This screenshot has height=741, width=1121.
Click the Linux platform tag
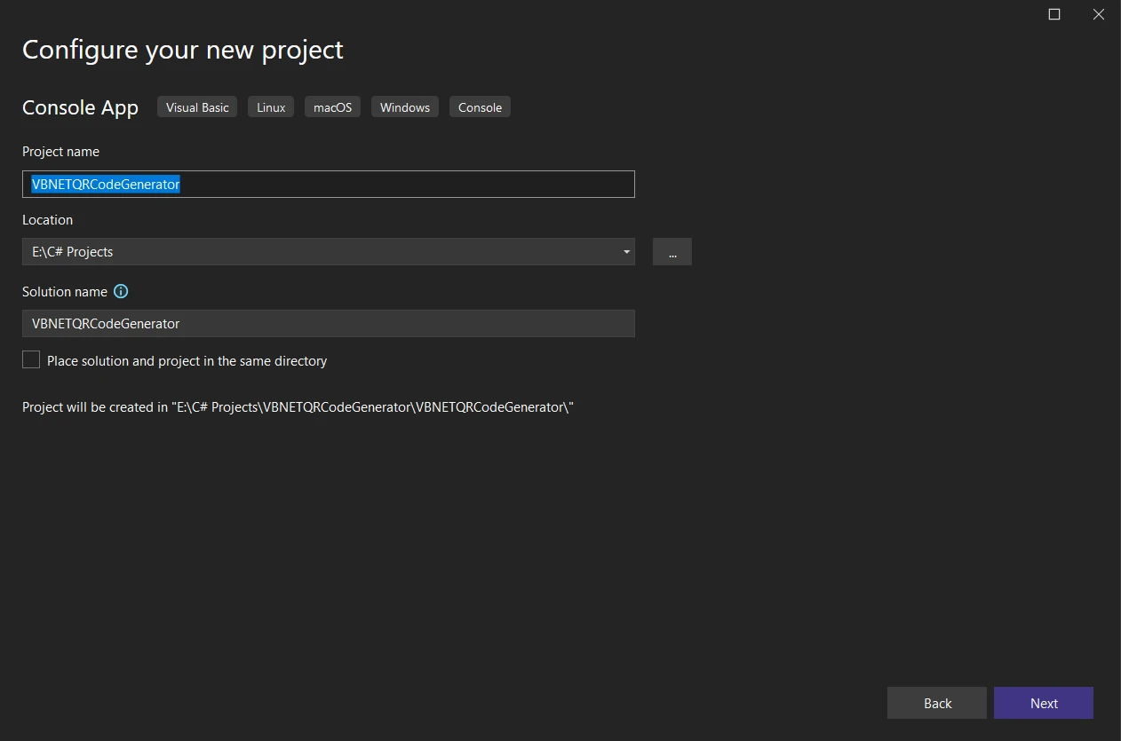(271, 107)
